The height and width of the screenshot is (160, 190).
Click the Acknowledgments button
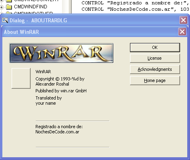pos(155,69)
